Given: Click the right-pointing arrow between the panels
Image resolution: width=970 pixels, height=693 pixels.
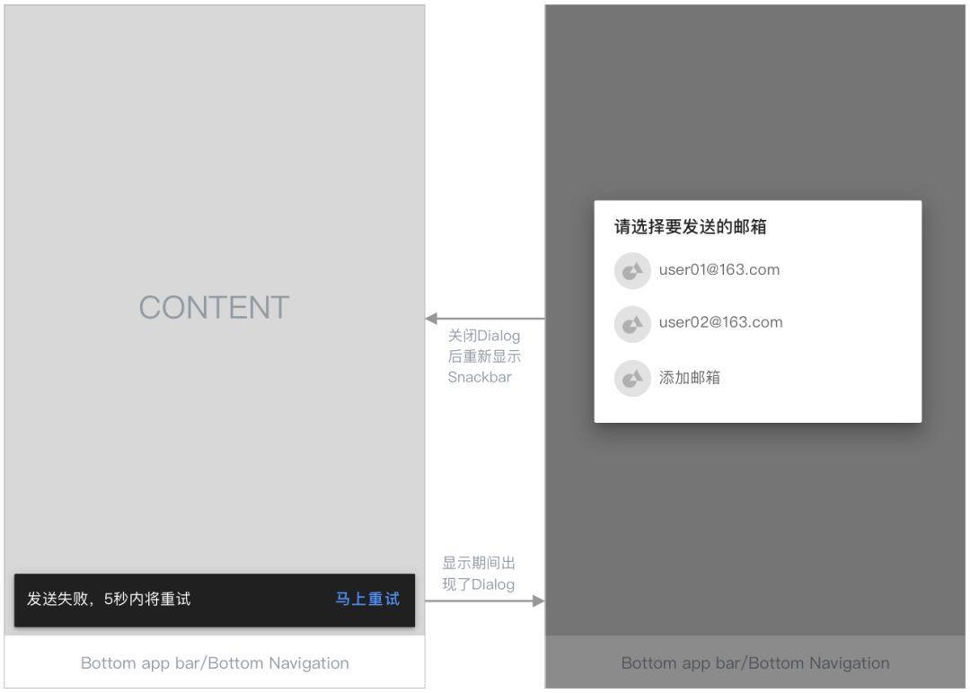Looking at the screenshot, I should 538,601.
